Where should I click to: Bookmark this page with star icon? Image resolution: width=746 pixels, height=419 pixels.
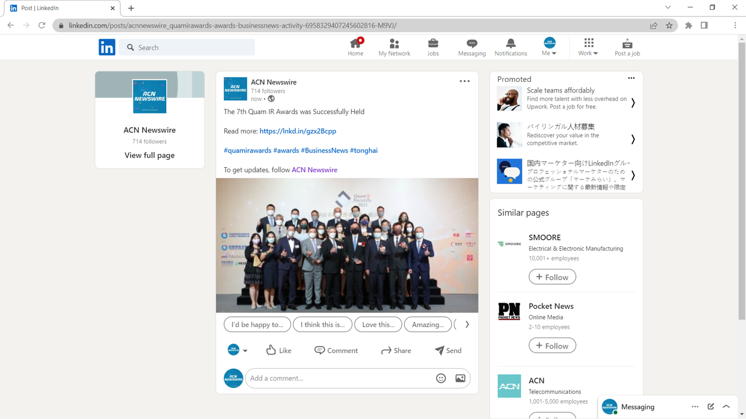tap(669, 25)
